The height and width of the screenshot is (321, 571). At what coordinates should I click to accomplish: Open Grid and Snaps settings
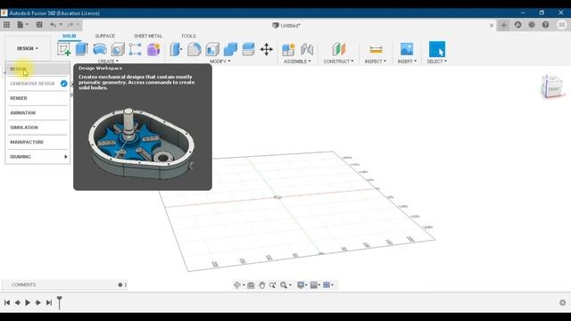313,285
